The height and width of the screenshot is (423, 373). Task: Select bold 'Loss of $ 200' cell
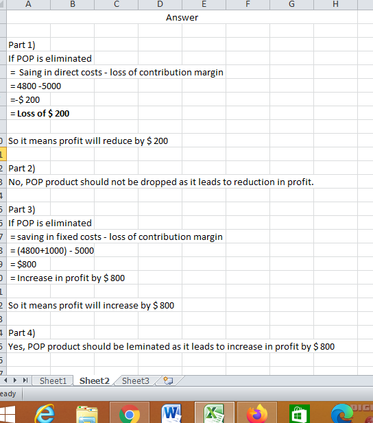[40, 114]
